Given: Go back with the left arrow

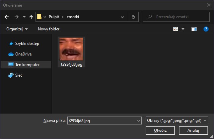Looking at the screenshot, I should (x=7, y=17).
